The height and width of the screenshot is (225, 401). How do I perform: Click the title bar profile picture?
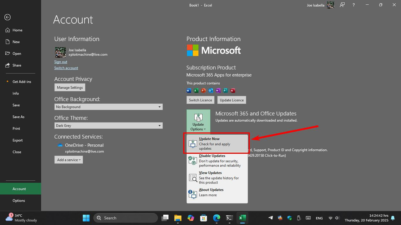(x=331, y=5)
